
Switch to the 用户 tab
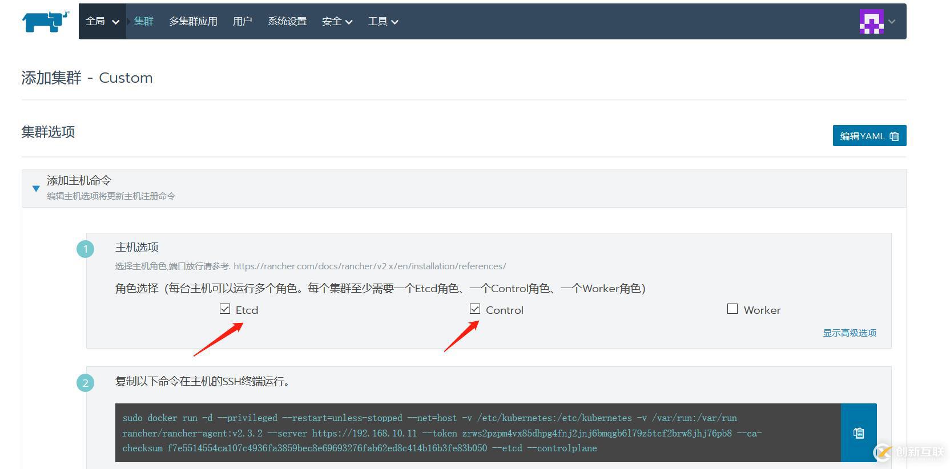243,22
